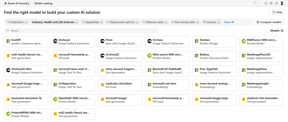Expand the Collections filter dropdown
This screenshot has width=288, height=122.
17,22
